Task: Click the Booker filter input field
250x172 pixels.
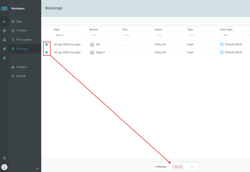Action: click(x=104, y=35)
